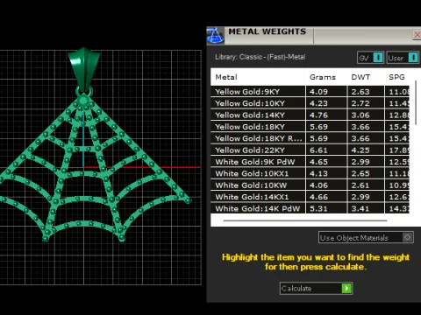
Task: Click the Metal Weights cone logo icon
Action: coord(215,36)
